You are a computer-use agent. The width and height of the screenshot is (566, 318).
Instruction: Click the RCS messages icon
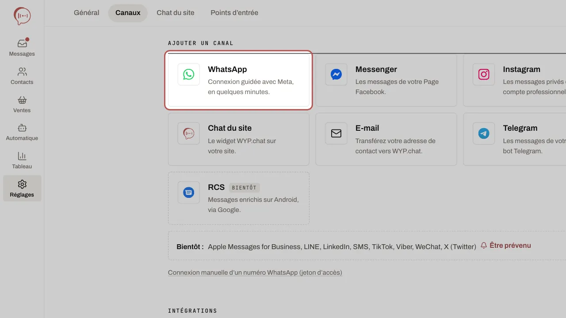[189, 193]
